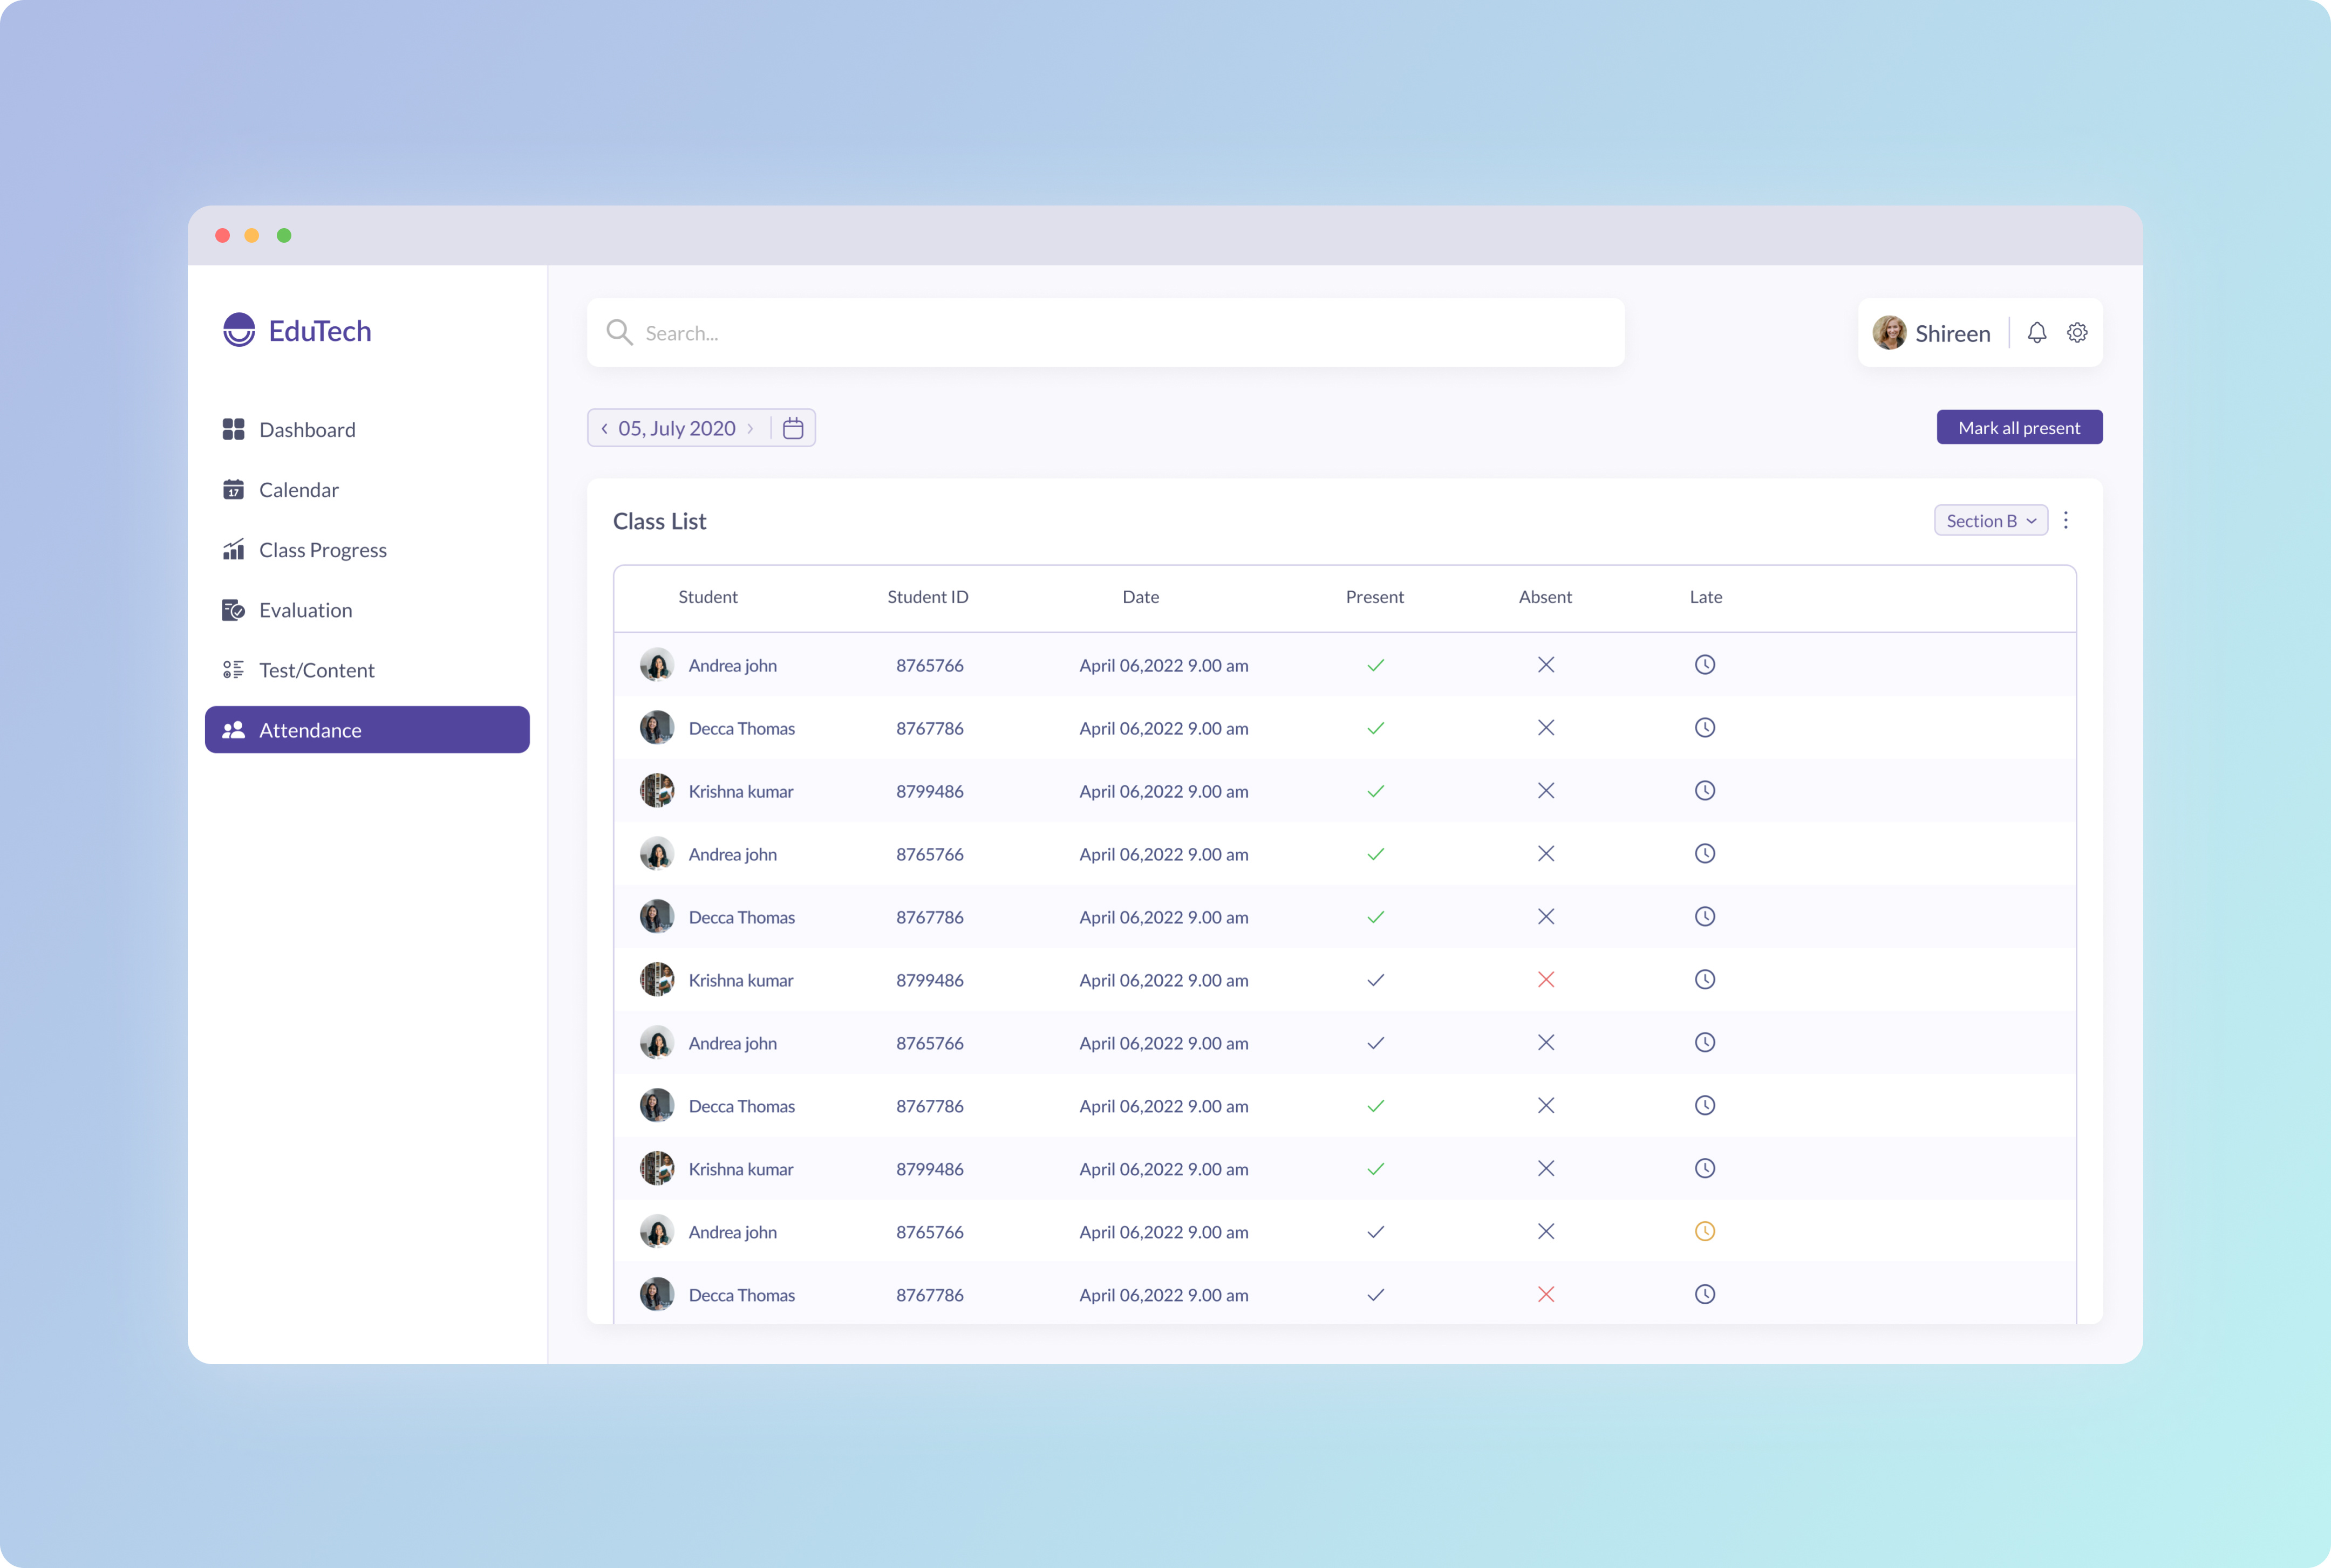
Task: Open the Class List overflow menu
Action: click(2066, 520)
